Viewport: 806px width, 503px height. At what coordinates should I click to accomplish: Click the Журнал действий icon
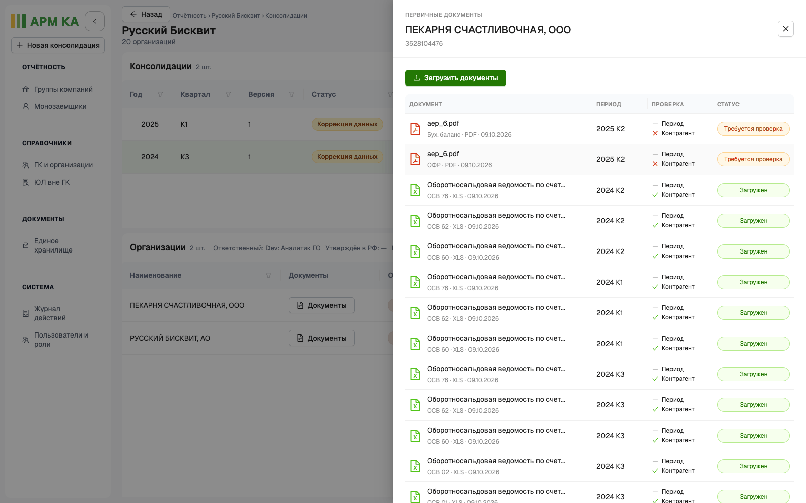[26, 313]
